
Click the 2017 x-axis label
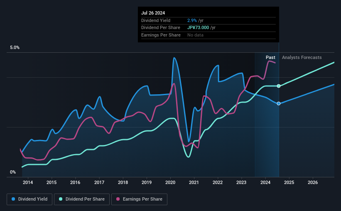[99, 182]
